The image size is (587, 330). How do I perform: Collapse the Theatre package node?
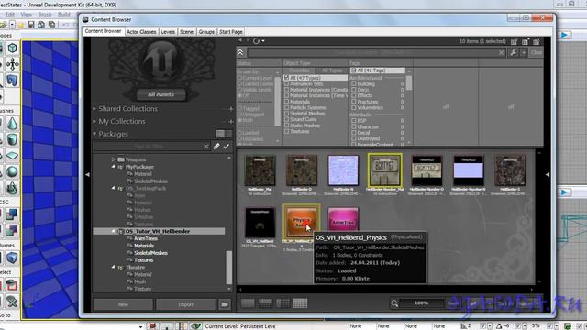point(113,267)
